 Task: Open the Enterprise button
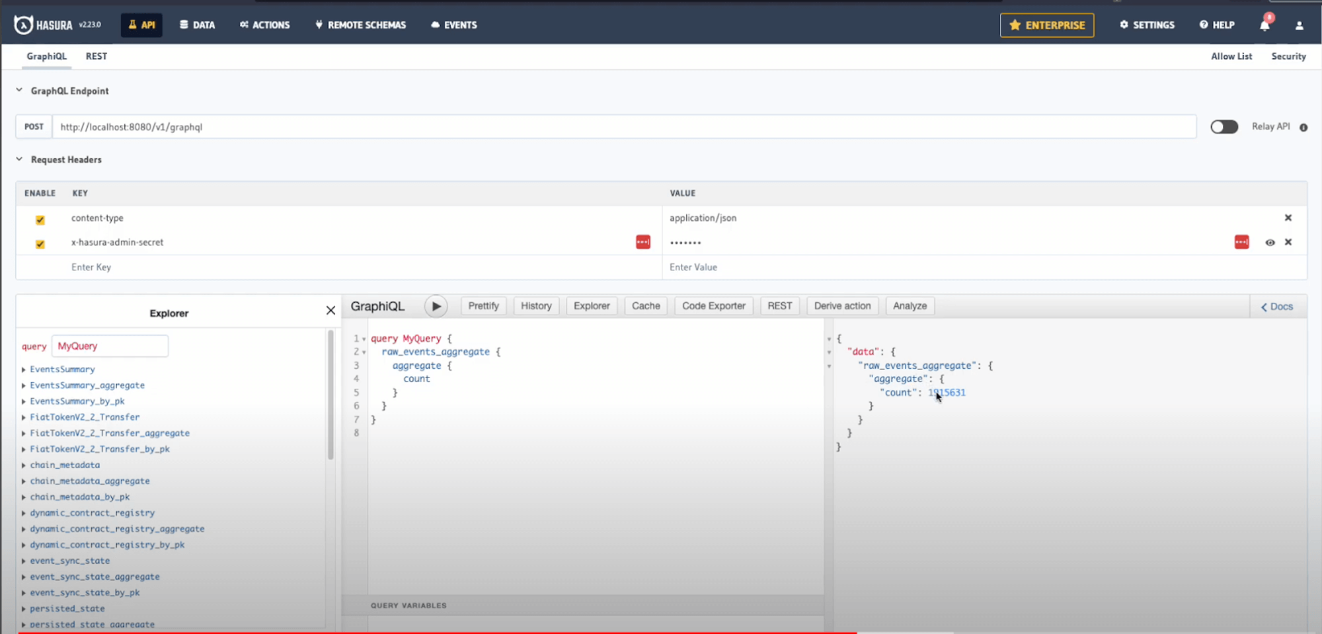click(1046, 25)
